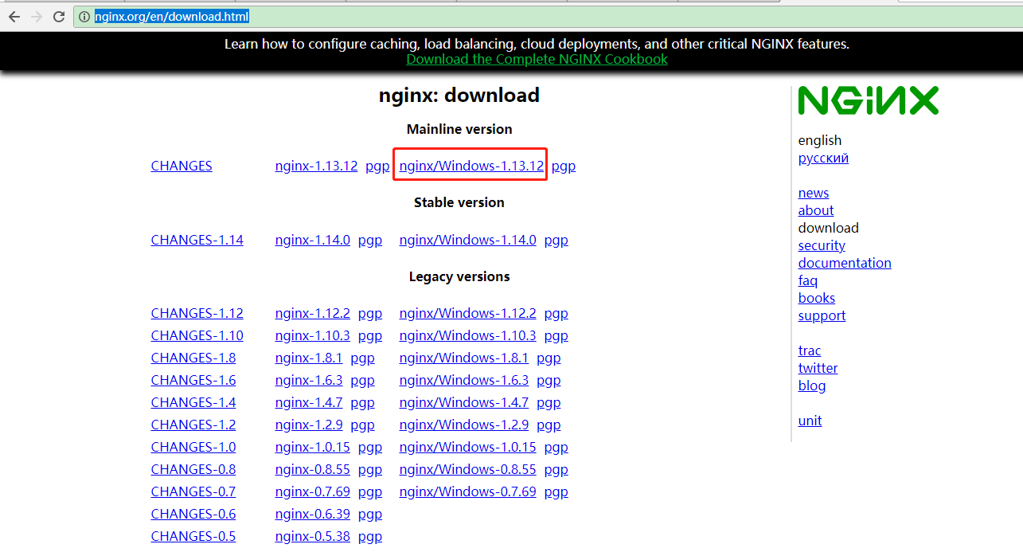
Task: Download nginx/Windows-0.7.69
Action: tap(467, 491)
